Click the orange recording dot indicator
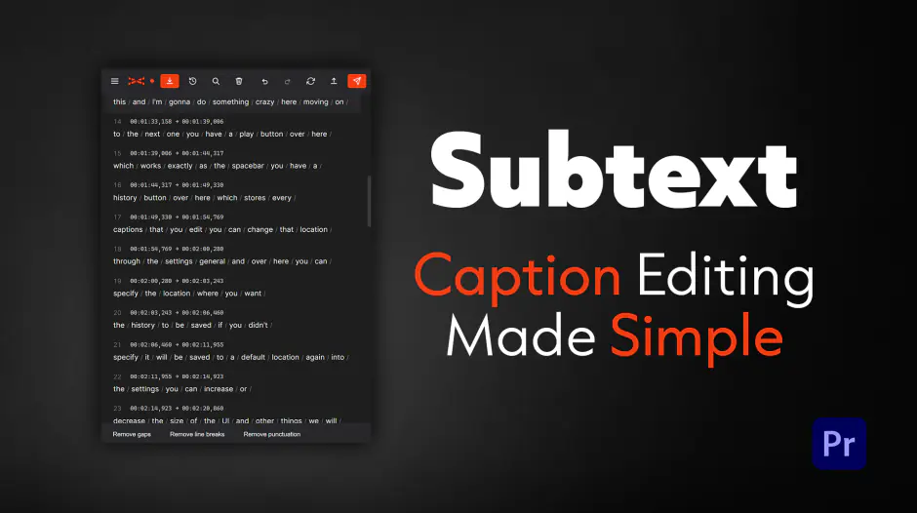Image resolution: width=917 pixels, height=513 pixels. (152, 81)
